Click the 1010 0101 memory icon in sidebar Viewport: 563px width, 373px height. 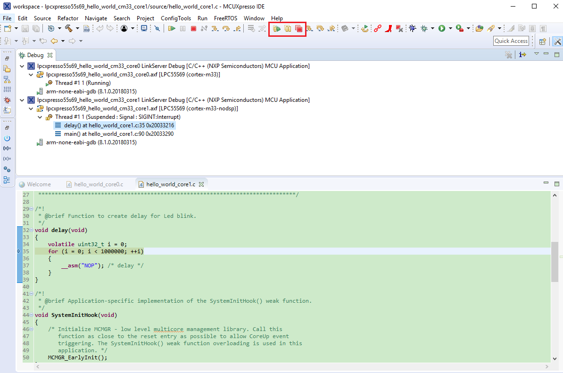click(x=7, y=90)
